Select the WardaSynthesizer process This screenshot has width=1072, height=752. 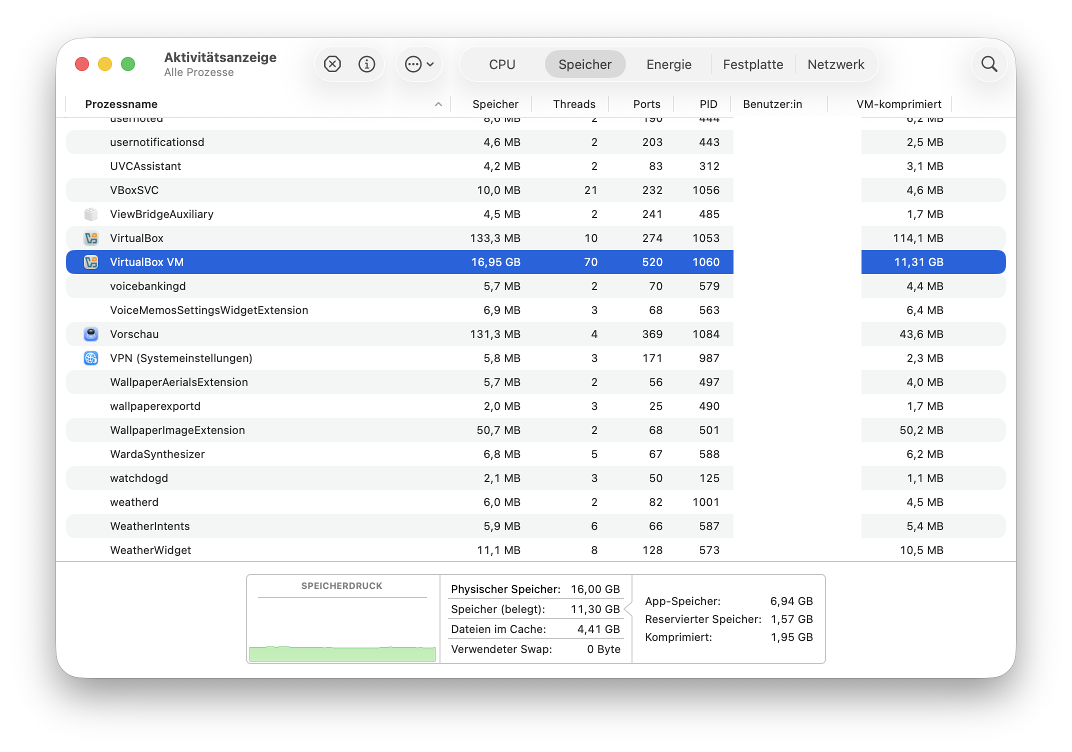click(x=157, y=454)
